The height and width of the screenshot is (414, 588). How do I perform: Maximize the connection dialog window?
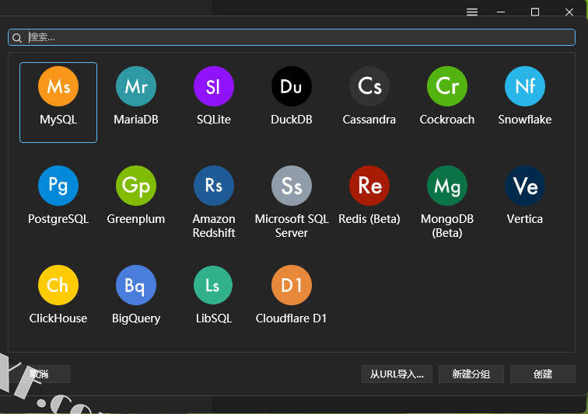535,12
